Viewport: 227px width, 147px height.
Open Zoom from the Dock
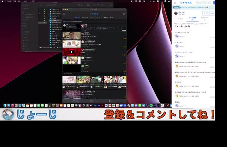point(121,105)
